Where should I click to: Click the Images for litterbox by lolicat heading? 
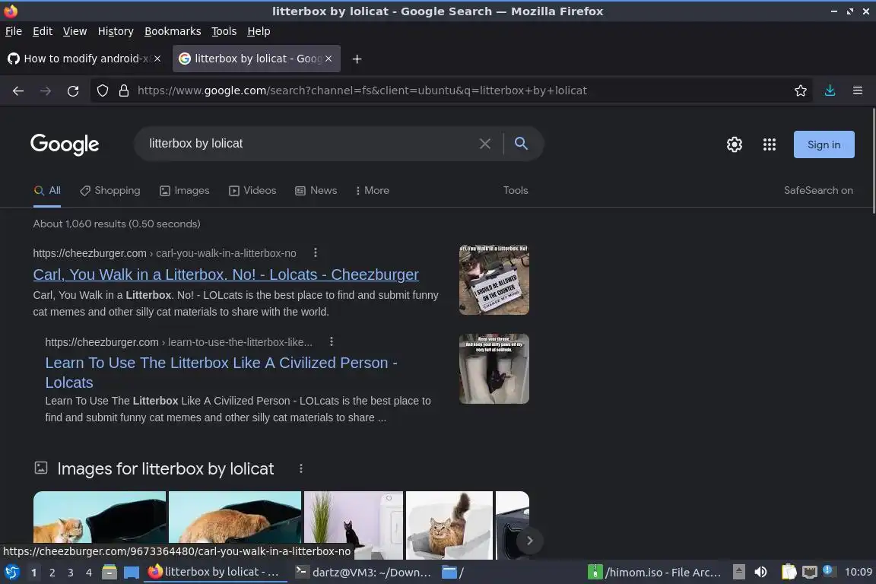(x=165, y=469)
